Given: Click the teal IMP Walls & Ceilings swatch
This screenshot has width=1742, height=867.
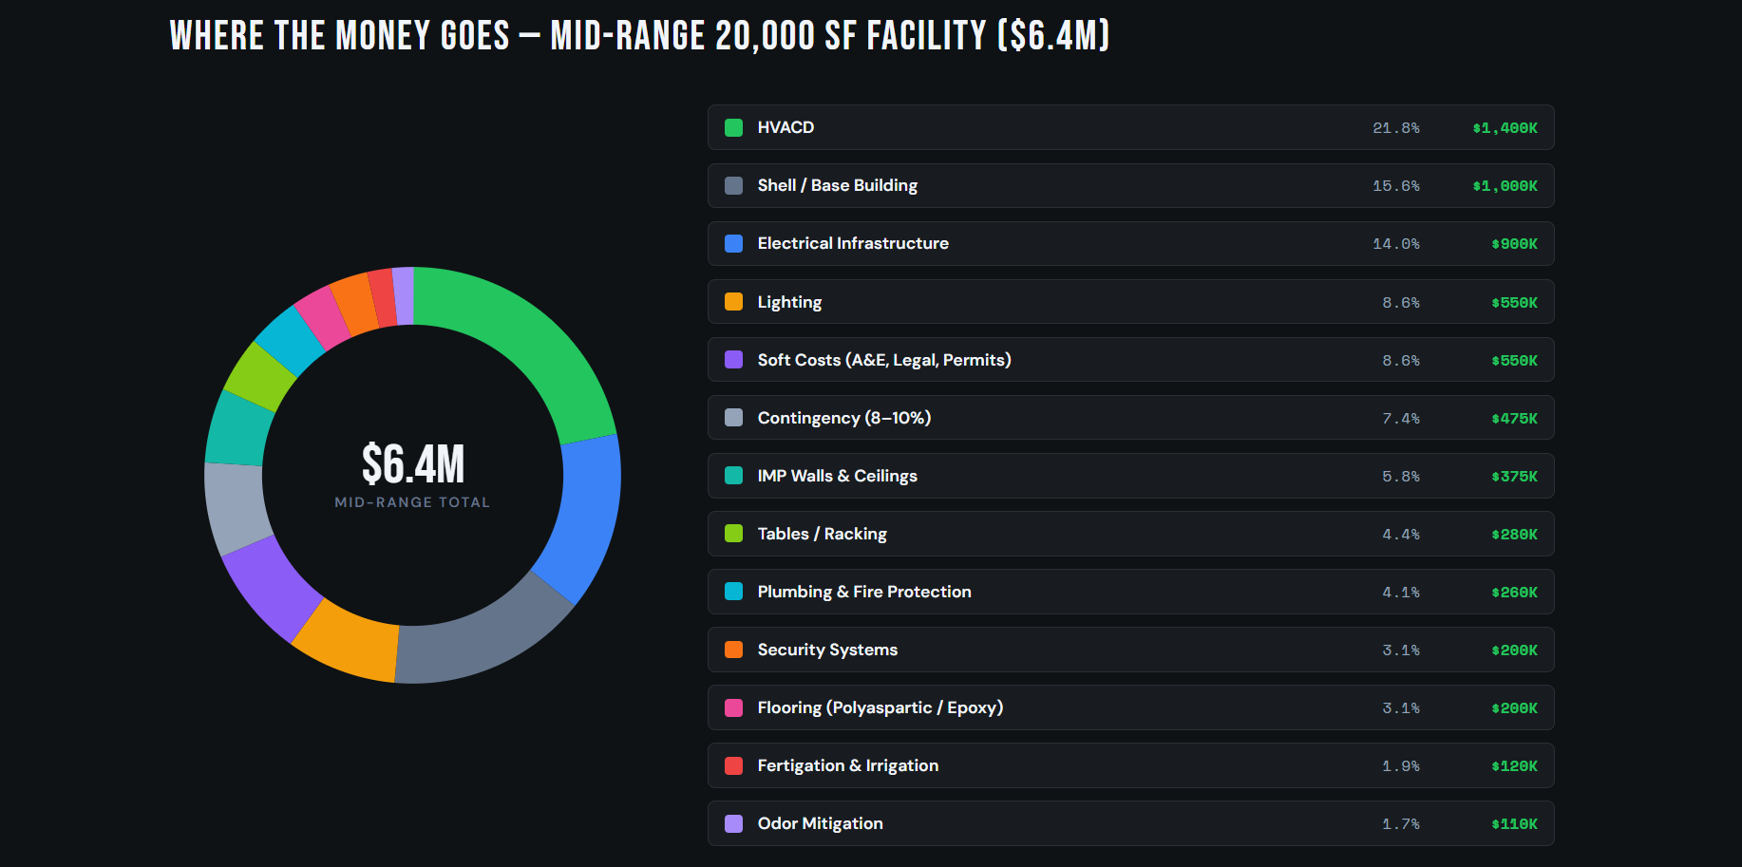Looking at the screenshot, I should (x=733, y=475).
